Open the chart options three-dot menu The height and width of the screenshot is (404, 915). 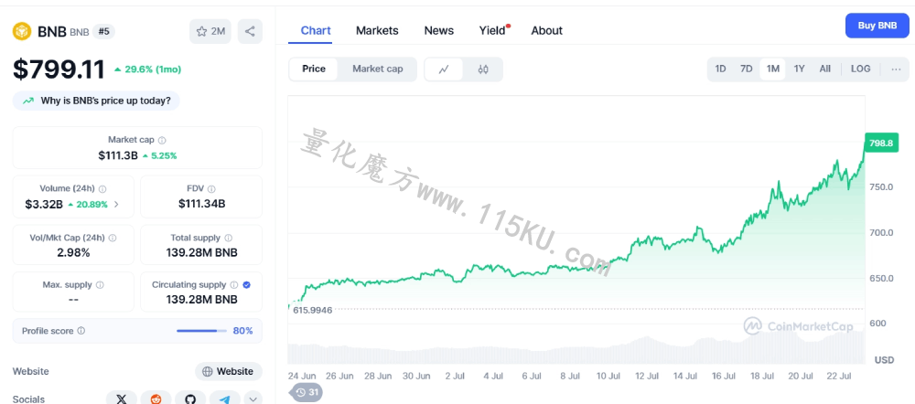897,69
